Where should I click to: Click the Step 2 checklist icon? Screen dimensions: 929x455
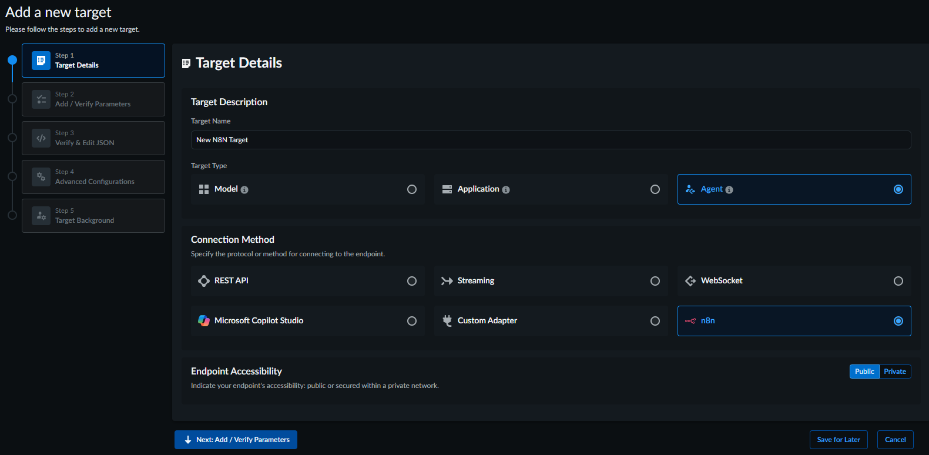point(41,99)
